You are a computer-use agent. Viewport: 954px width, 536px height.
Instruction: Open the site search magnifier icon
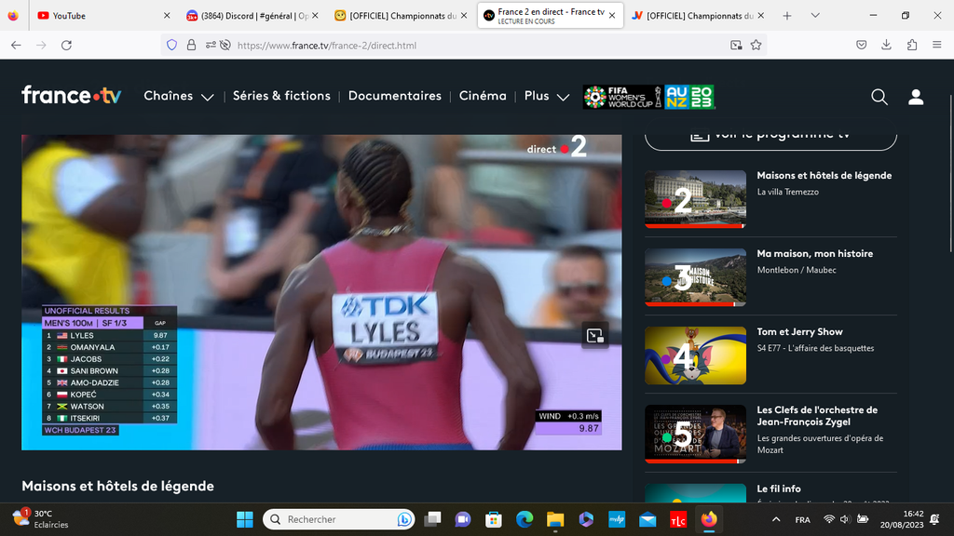point(879,97)
